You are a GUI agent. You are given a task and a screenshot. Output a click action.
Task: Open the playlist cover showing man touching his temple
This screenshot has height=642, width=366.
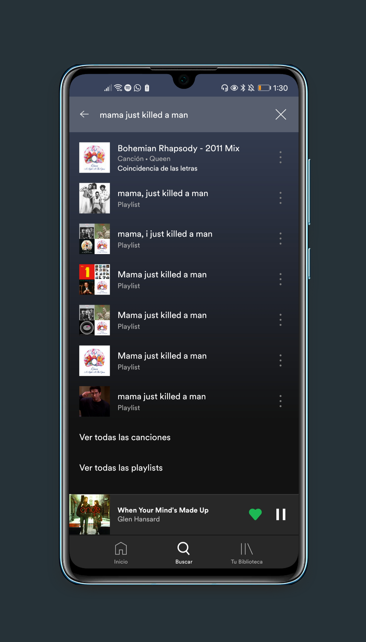95,402
